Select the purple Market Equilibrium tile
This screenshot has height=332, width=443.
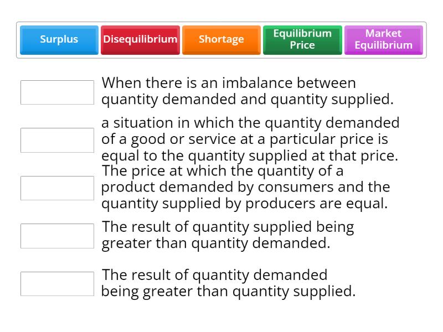click(383, 39)
